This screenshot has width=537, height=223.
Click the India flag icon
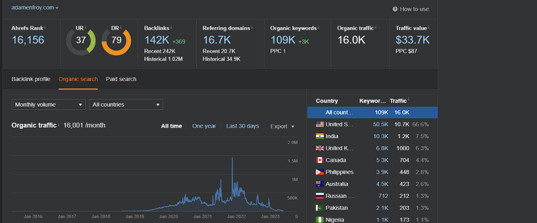pos(319,136)
